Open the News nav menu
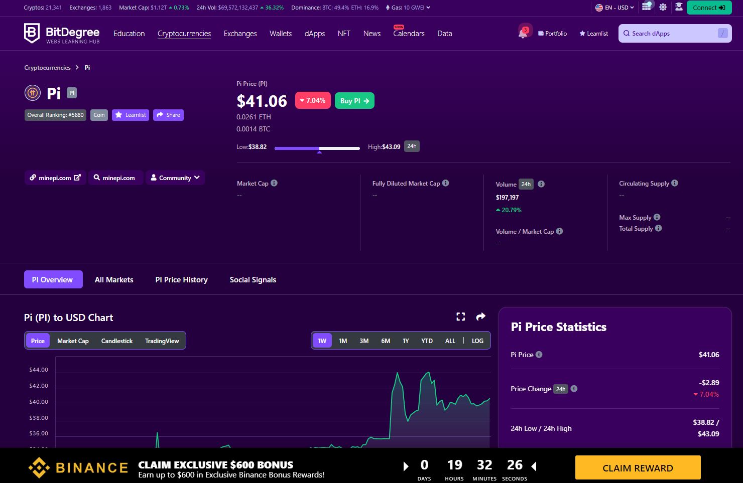The image size is (743, 483). pos(372,34)
